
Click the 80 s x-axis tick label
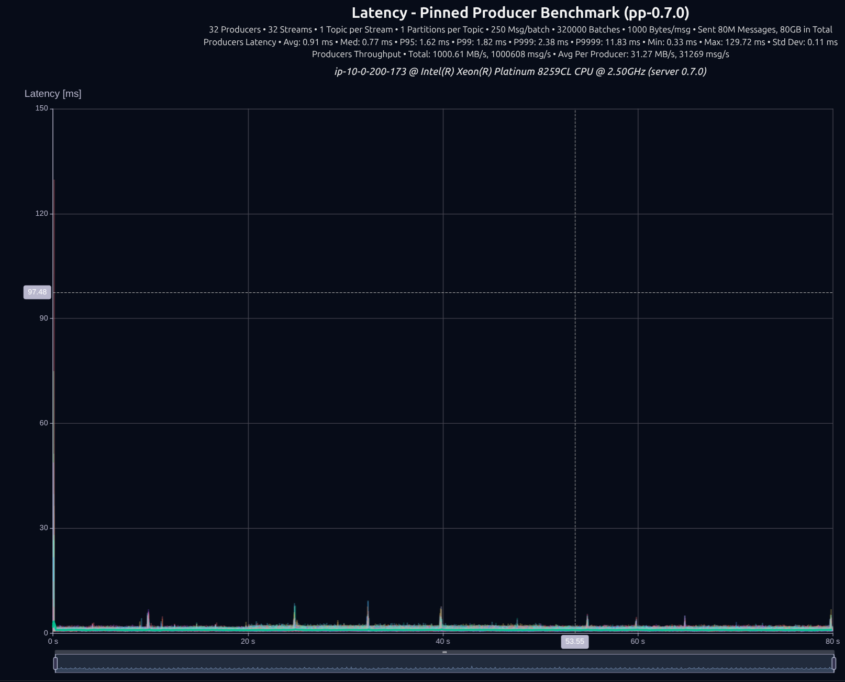pyautogui.click(x=832, y=642)
